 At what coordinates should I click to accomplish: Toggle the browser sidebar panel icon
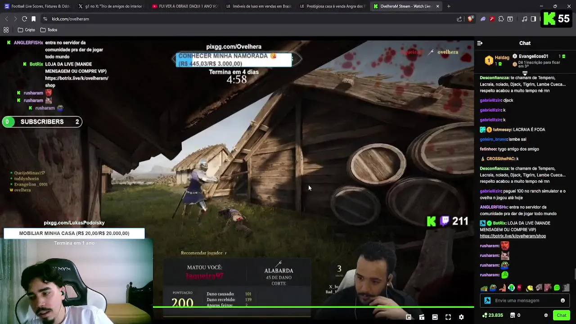pyautogui.click(x=533, y=19)
